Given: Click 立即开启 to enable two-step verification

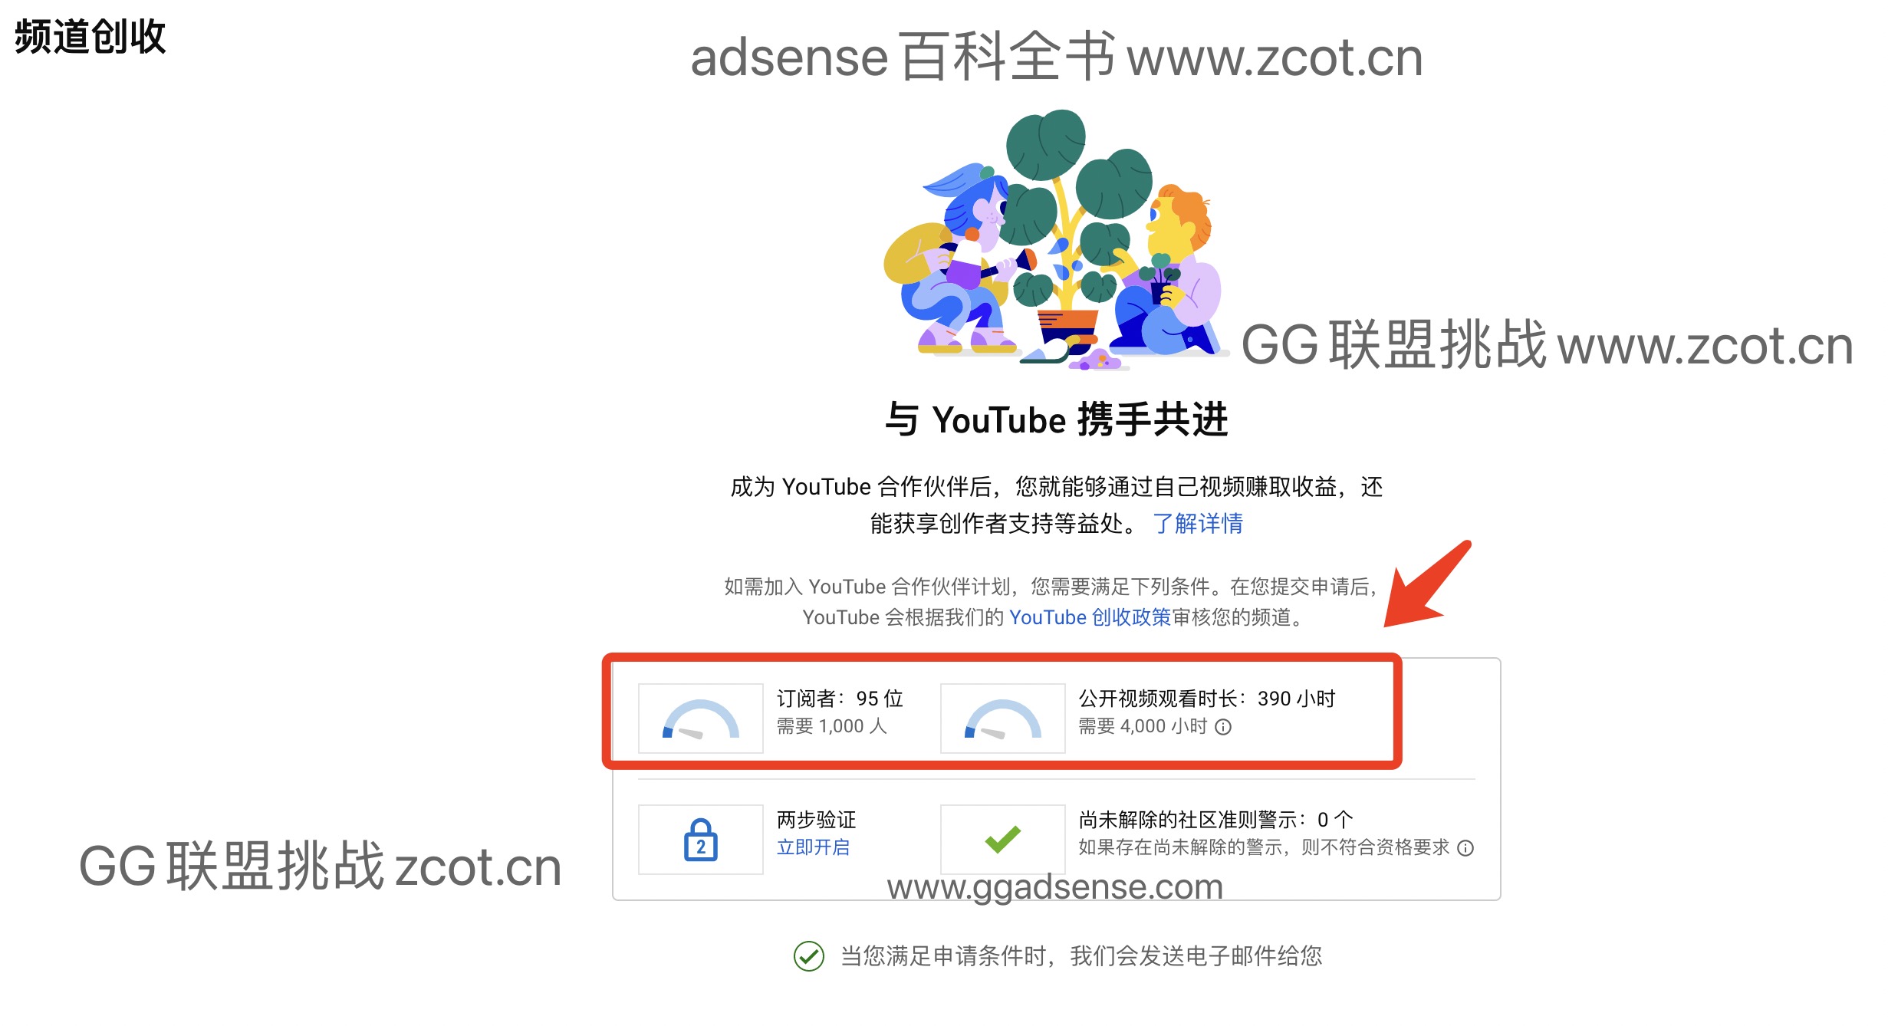Looking at the screenshot, I should 813,847.
